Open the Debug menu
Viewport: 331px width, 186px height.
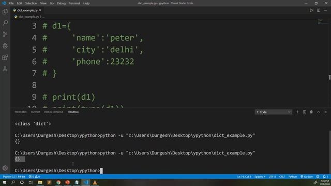(61, 3)
